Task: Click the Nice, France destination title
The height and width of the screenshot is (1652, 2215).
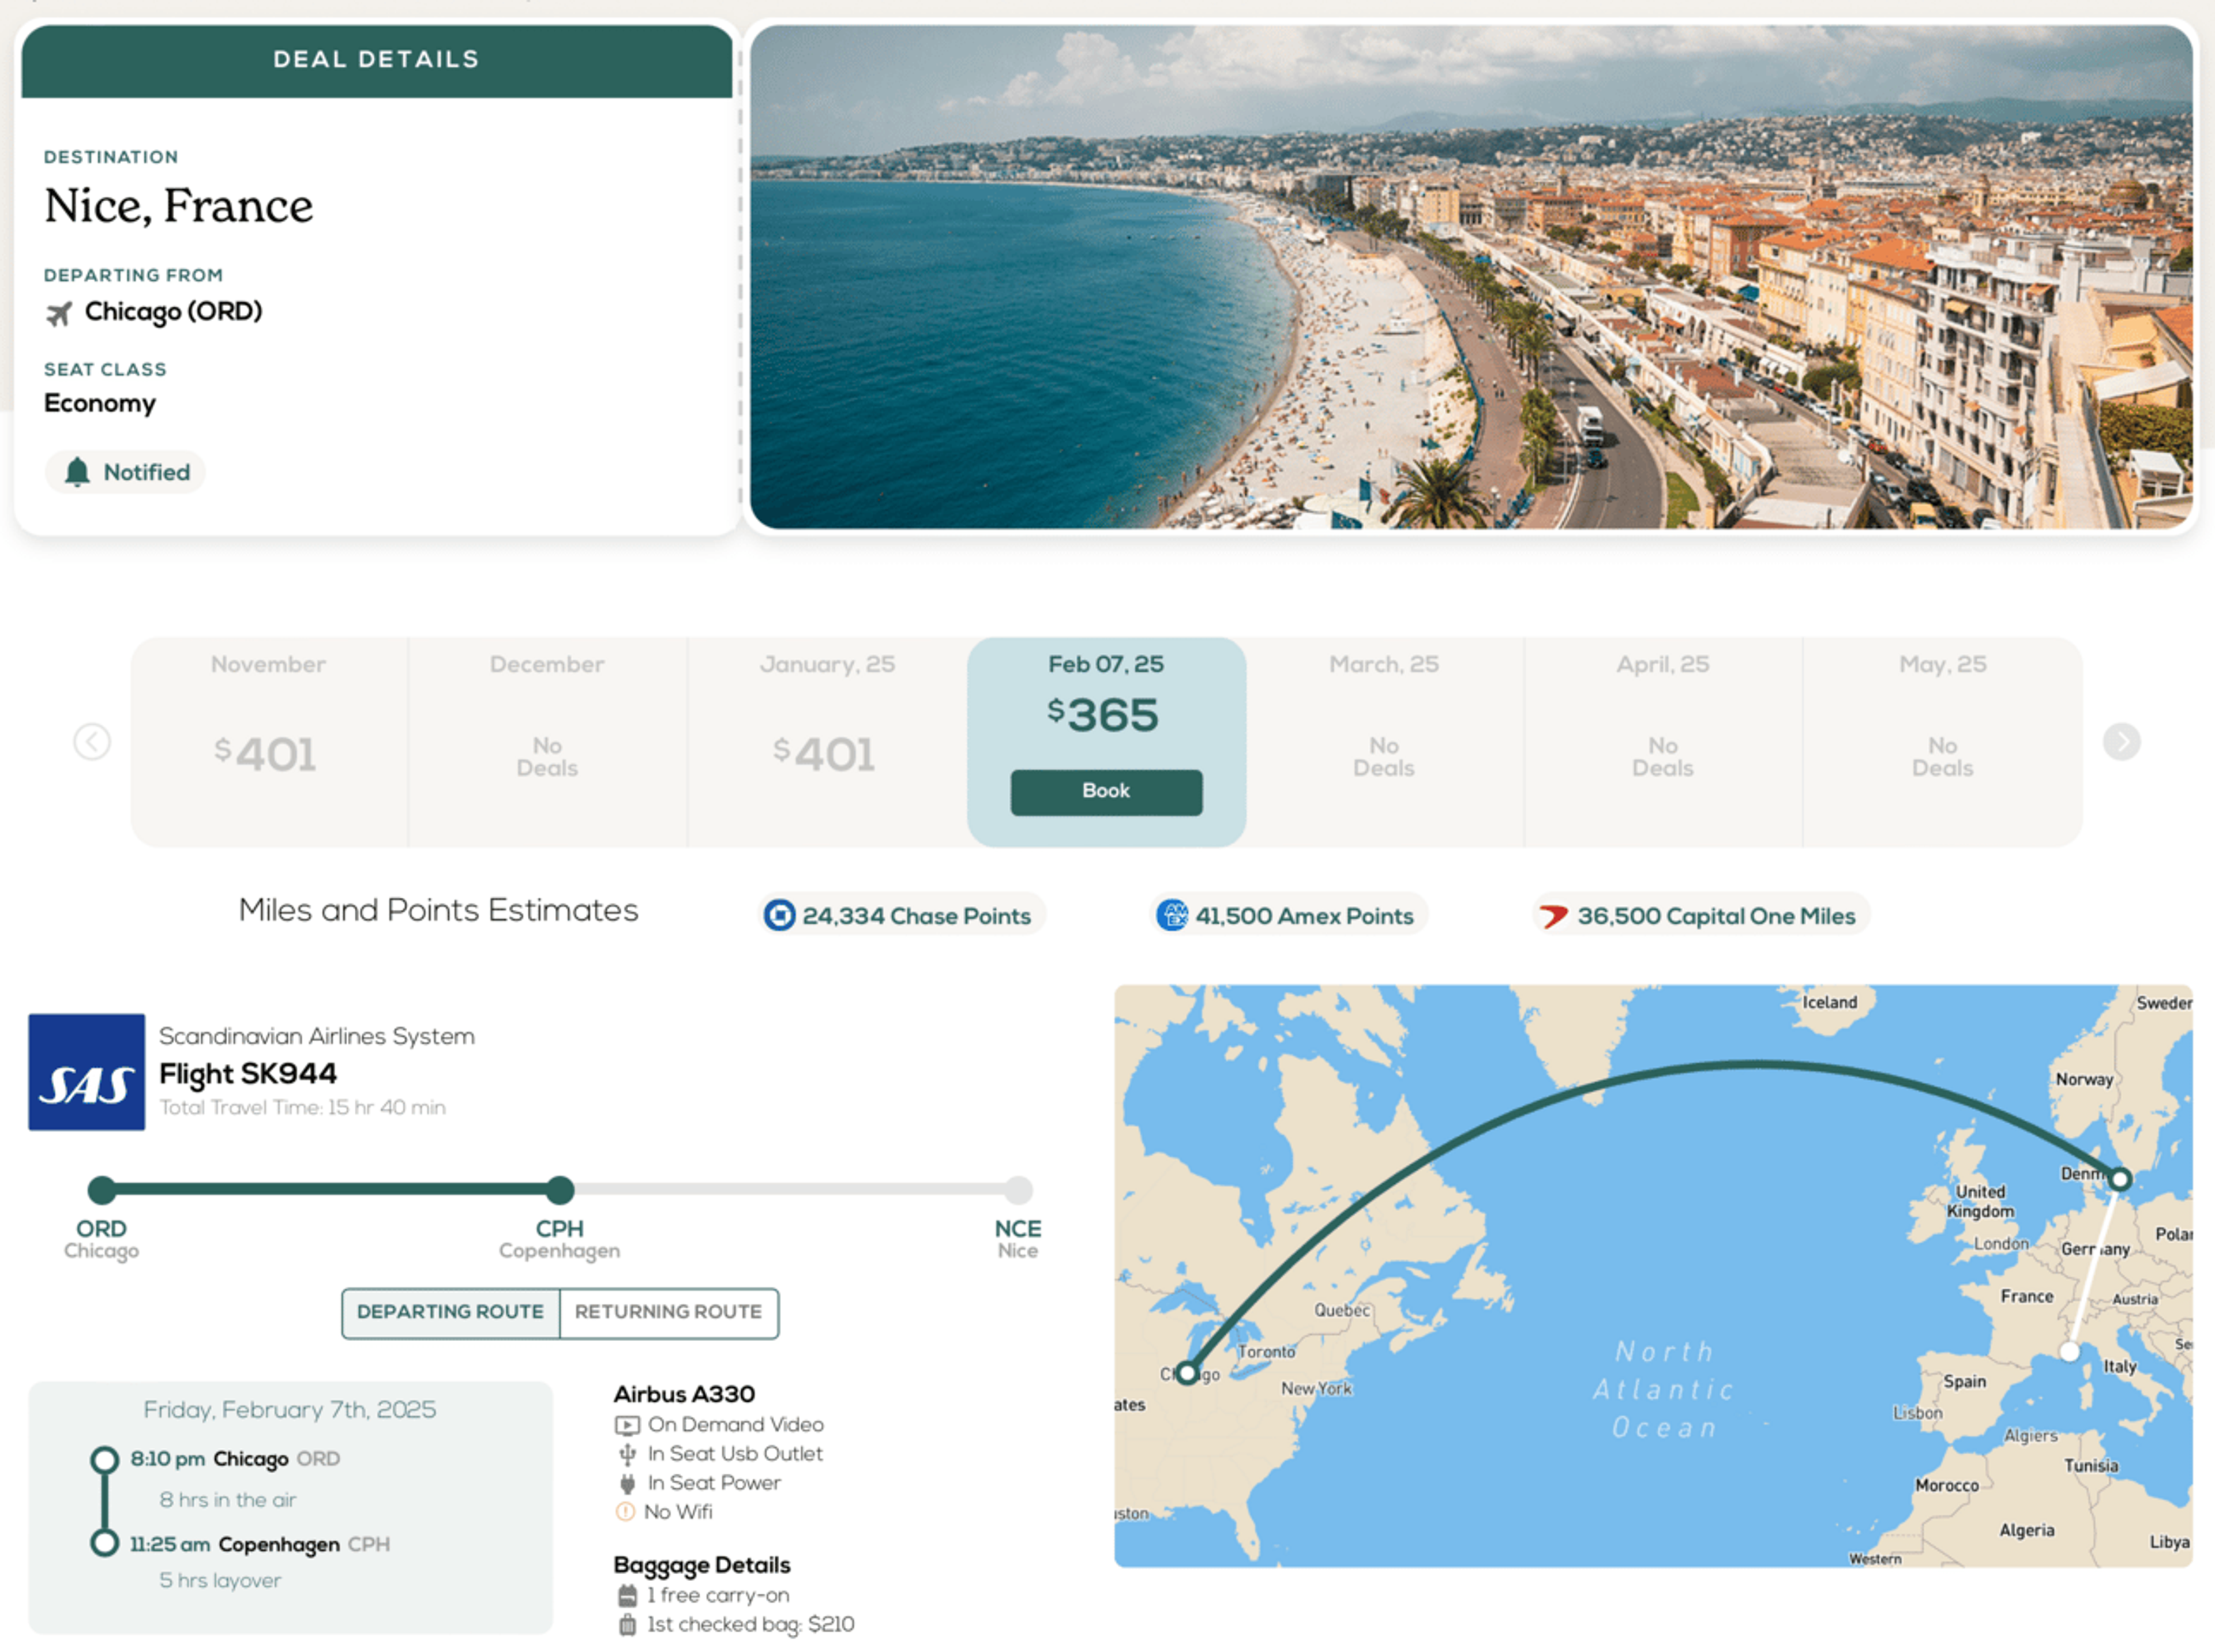Action: point(178,206)
